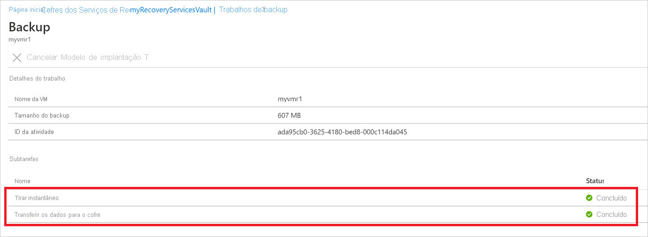Click the ID da atividade label
The width and height of the screenshot is (648, 237).
(34, 132)
